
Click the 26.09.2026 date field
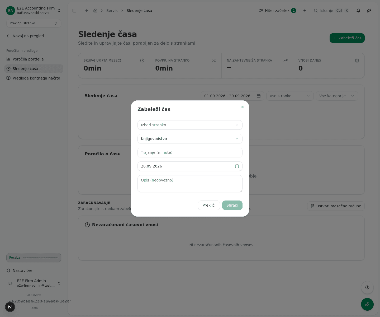point(190,166)
